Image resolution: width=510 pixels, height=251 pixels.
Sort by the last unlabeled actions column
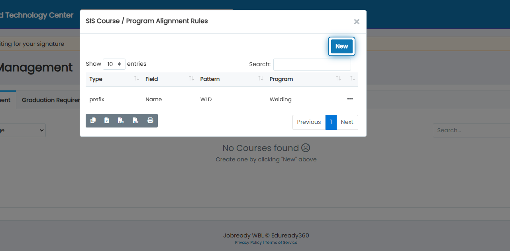[351, 79]
